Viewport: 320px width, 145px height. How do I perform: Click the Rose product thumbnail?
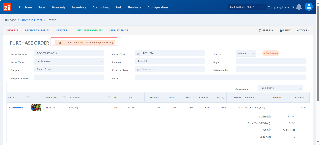[36, 108]
